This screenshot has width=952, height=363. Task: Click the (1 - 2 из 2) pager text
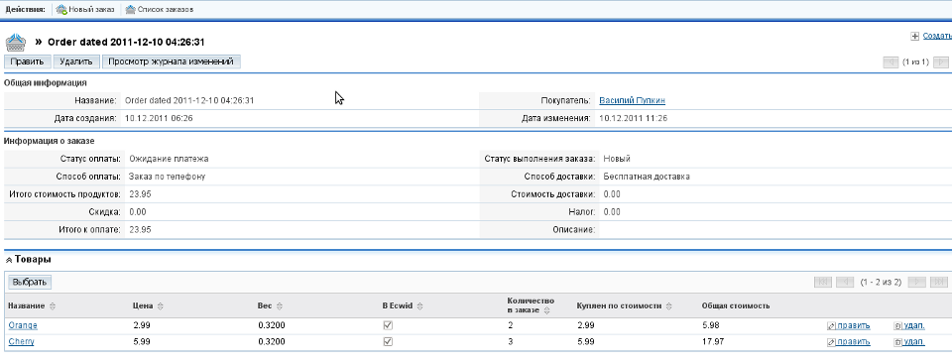point(881,283)
